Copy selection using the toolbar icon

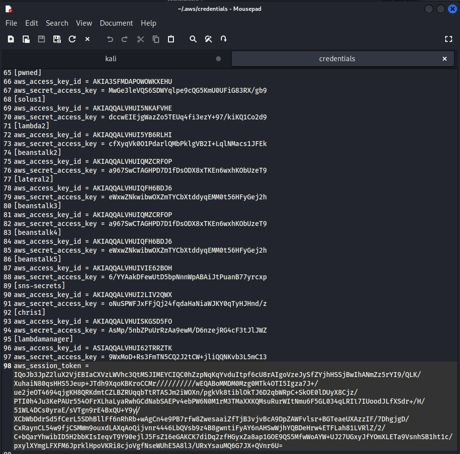pos(156,39)
